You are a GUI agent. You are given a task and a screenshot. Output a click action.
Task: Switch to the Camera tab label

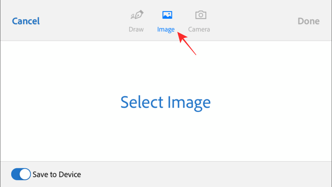click(x=199, y=30)
